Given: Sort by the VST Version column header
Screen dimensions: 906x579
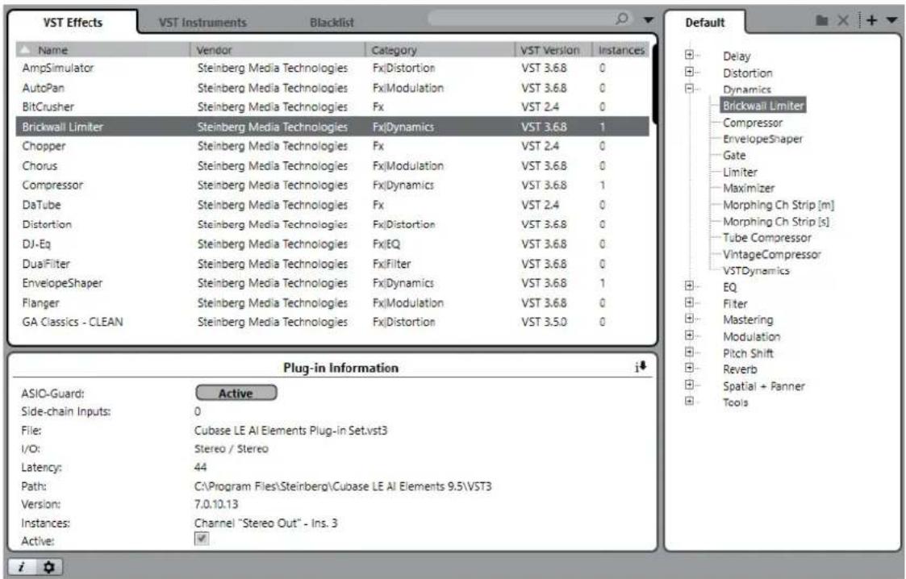Looking at the screenshot, I should coord(553,50).
